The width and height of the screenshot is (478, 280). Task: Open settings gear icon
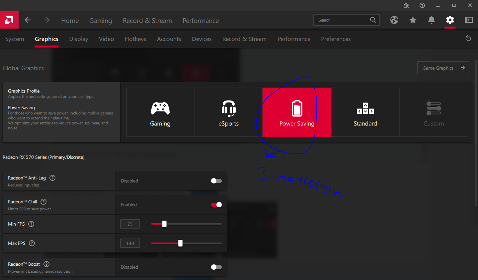coord(450,20)
